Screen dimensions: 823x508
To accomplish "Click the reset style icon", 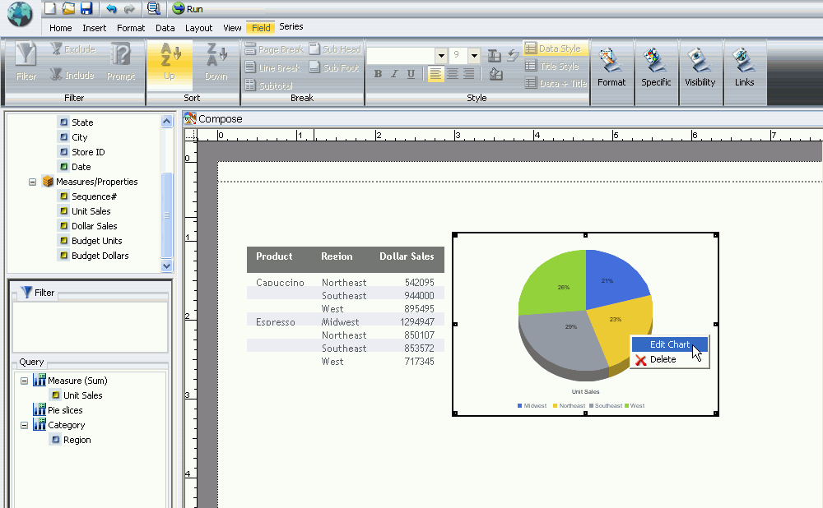I will (513, 54).
